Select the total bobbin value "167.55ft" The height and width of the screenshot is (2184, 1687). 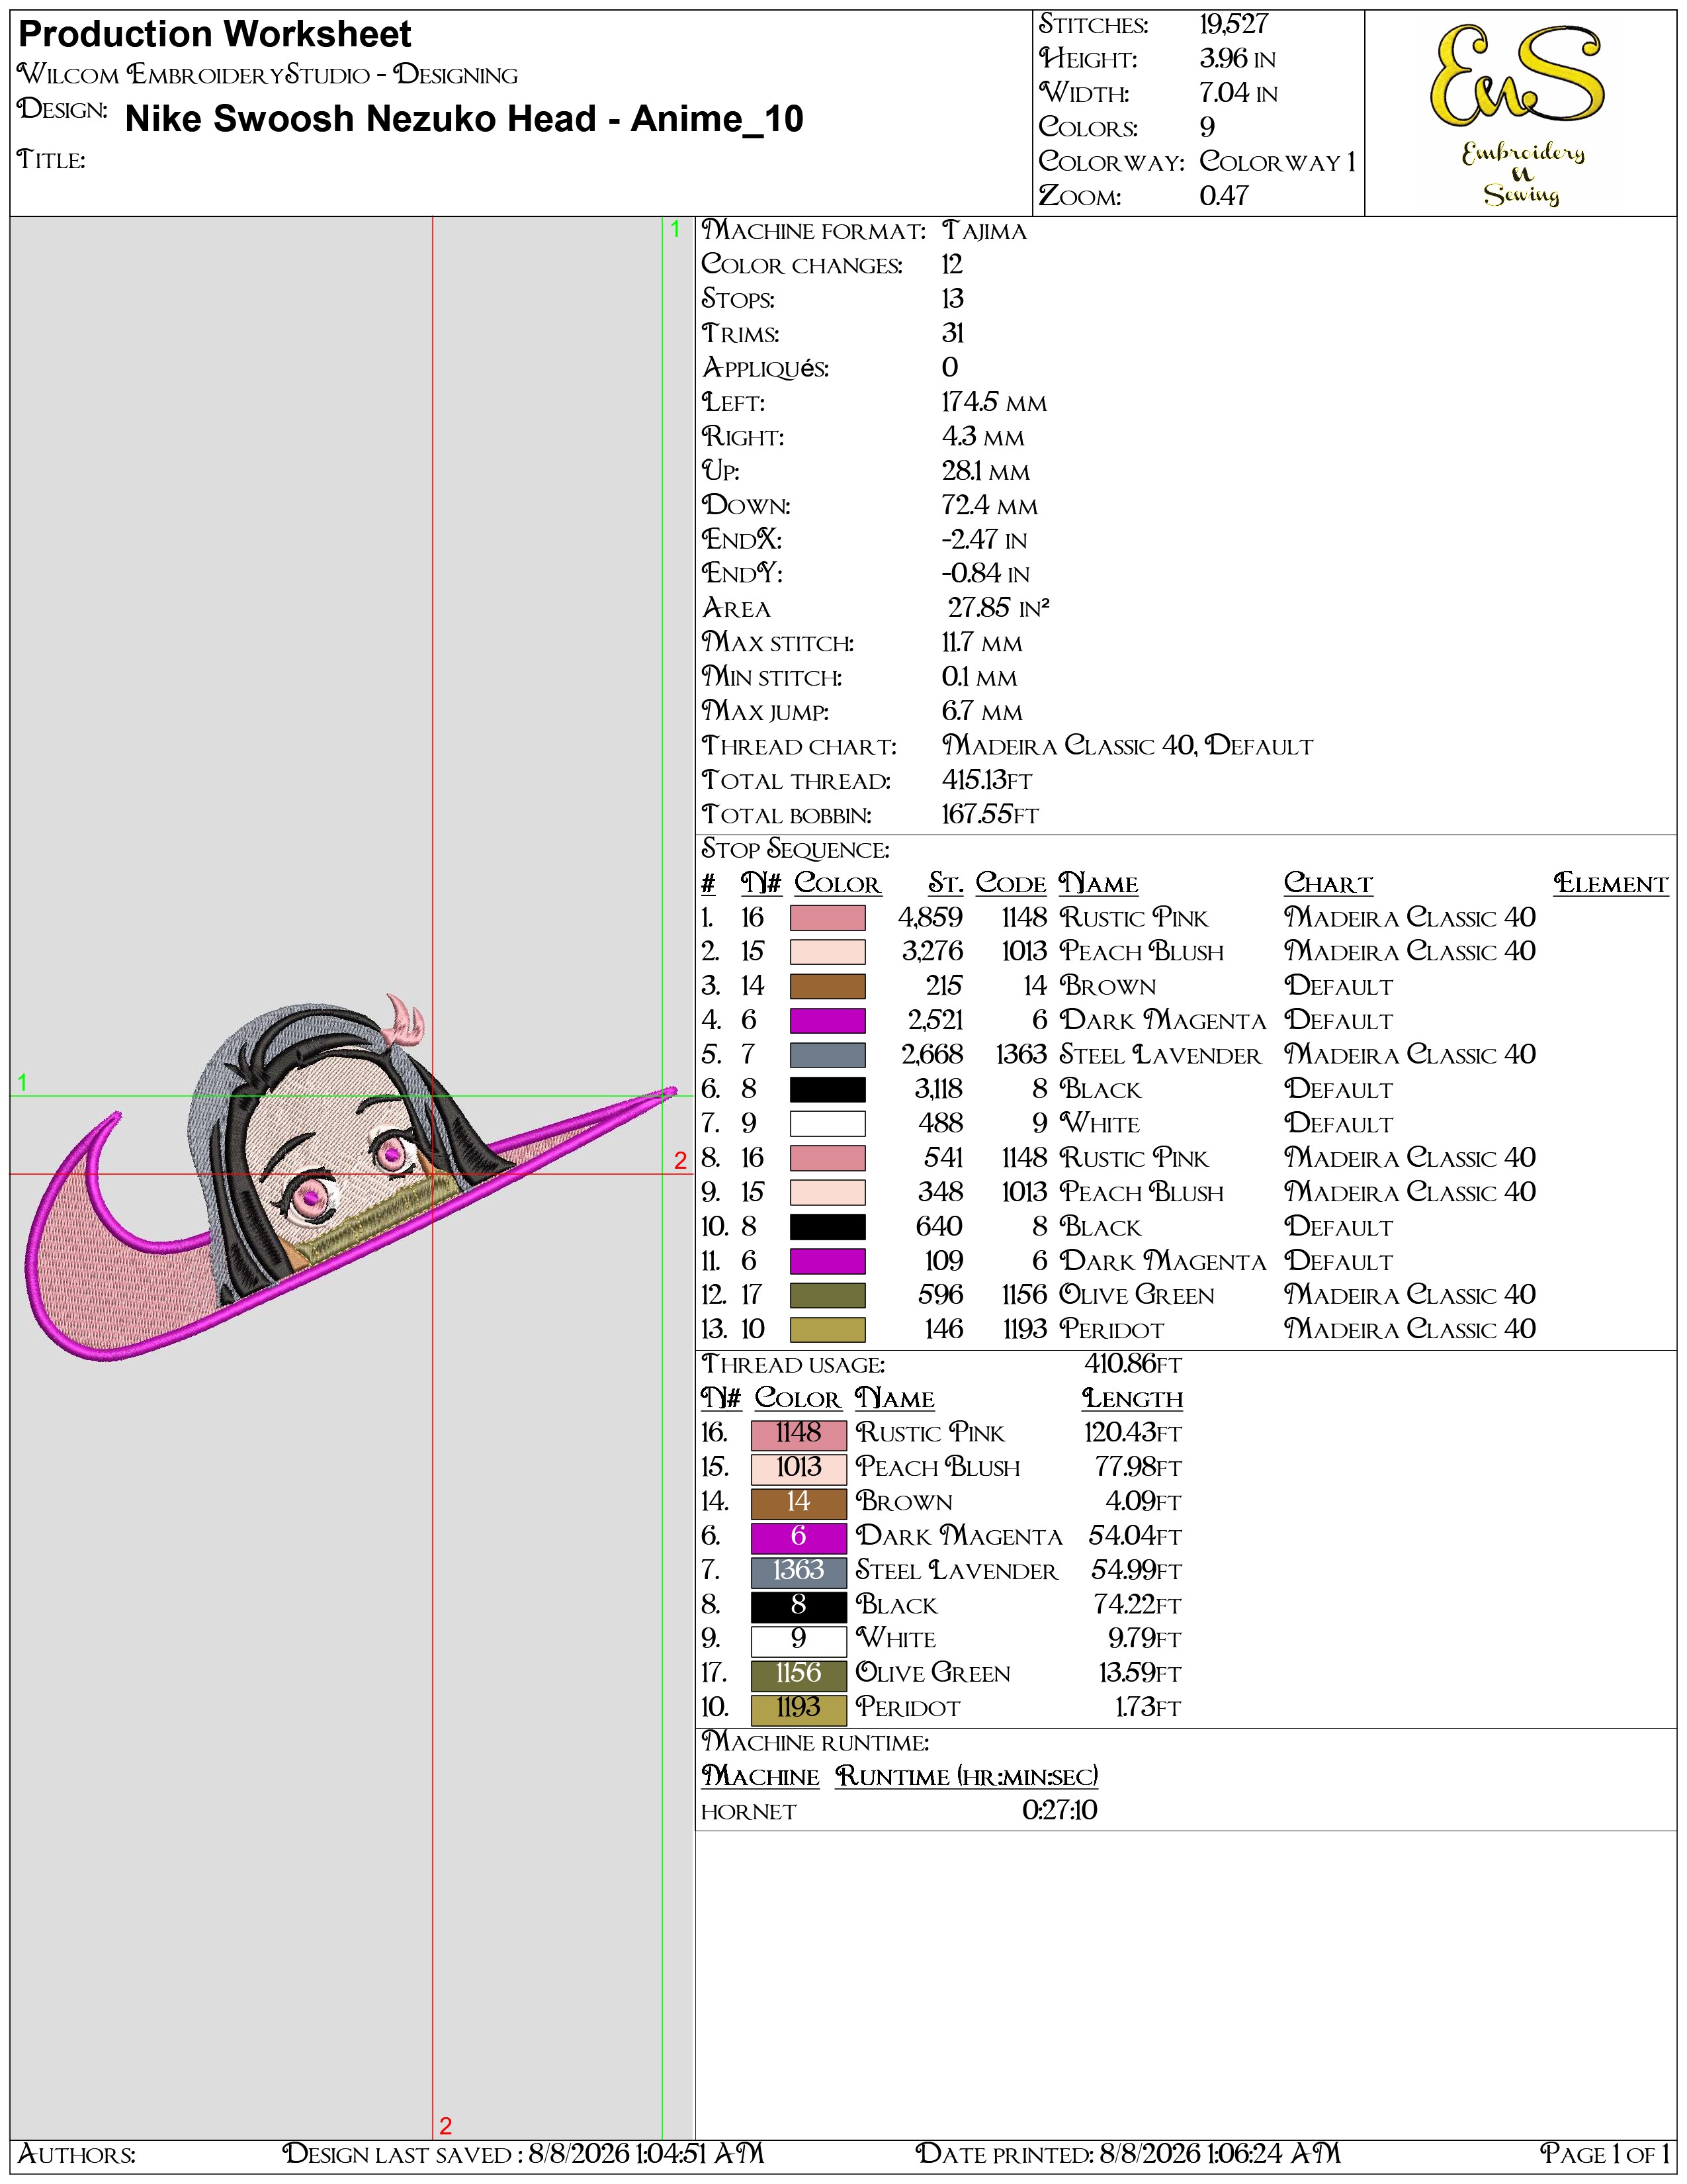(x=990, y=815)
